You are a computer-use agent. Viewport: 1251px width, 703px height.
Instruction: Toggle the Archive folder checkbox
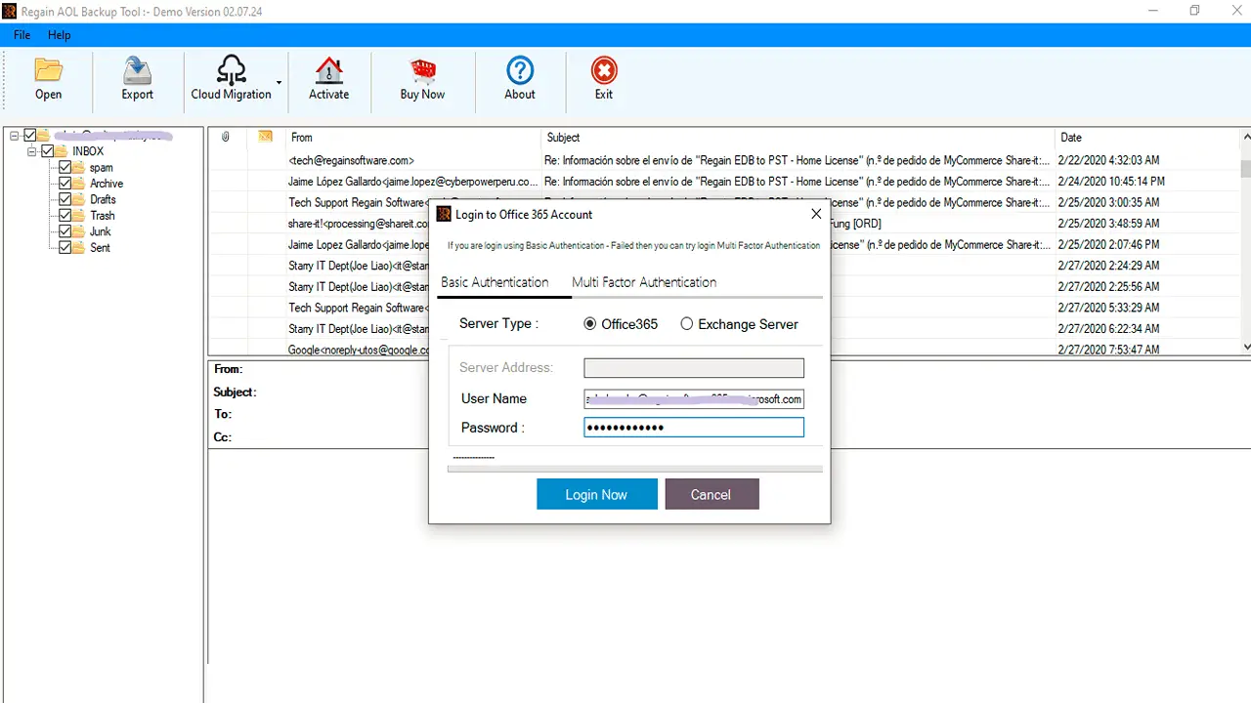coord(65,184)
